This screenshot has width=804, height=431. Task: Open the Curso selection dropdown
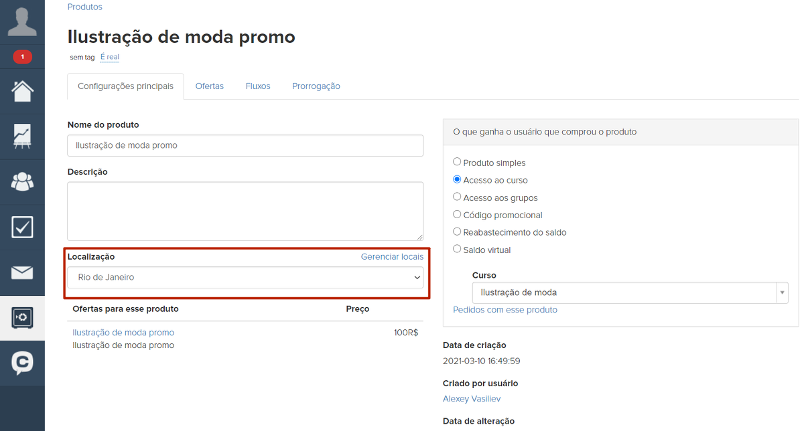tap(630, 292)
